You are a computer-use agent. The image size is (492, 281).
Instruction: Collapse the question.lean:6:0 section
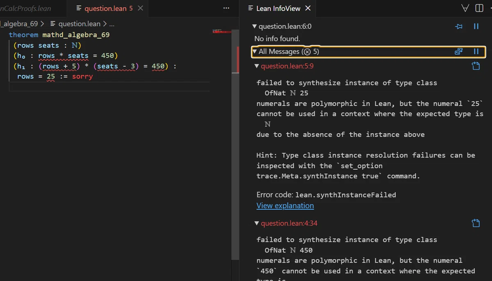(x=255, y=27)
